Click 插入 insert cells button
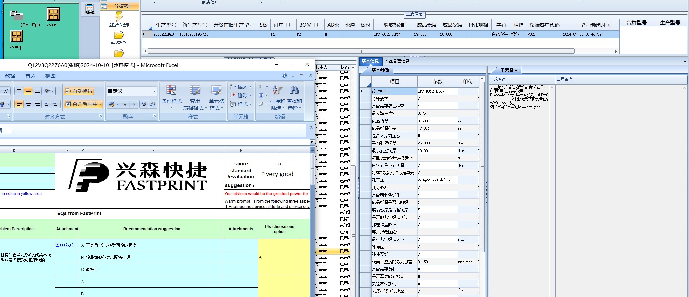The width and height of the screenshot is (689, 297). [x=241, y=87]
